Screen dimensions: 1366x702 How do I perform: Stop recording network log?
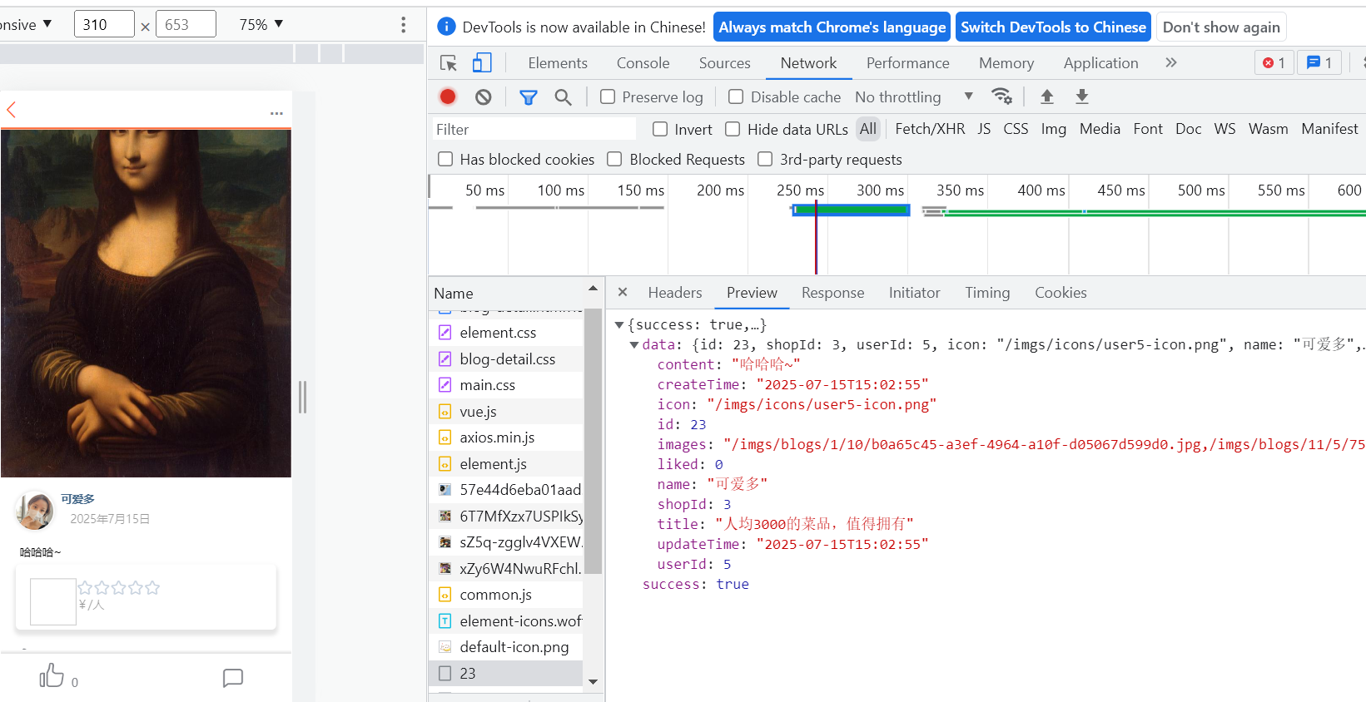click(448, 97)
